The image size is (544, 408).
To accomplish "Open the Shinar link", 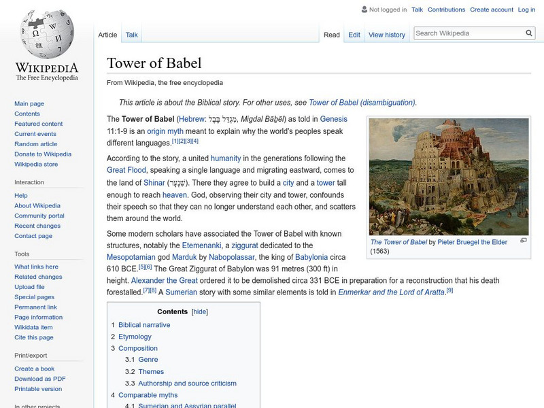I will 154,183.
